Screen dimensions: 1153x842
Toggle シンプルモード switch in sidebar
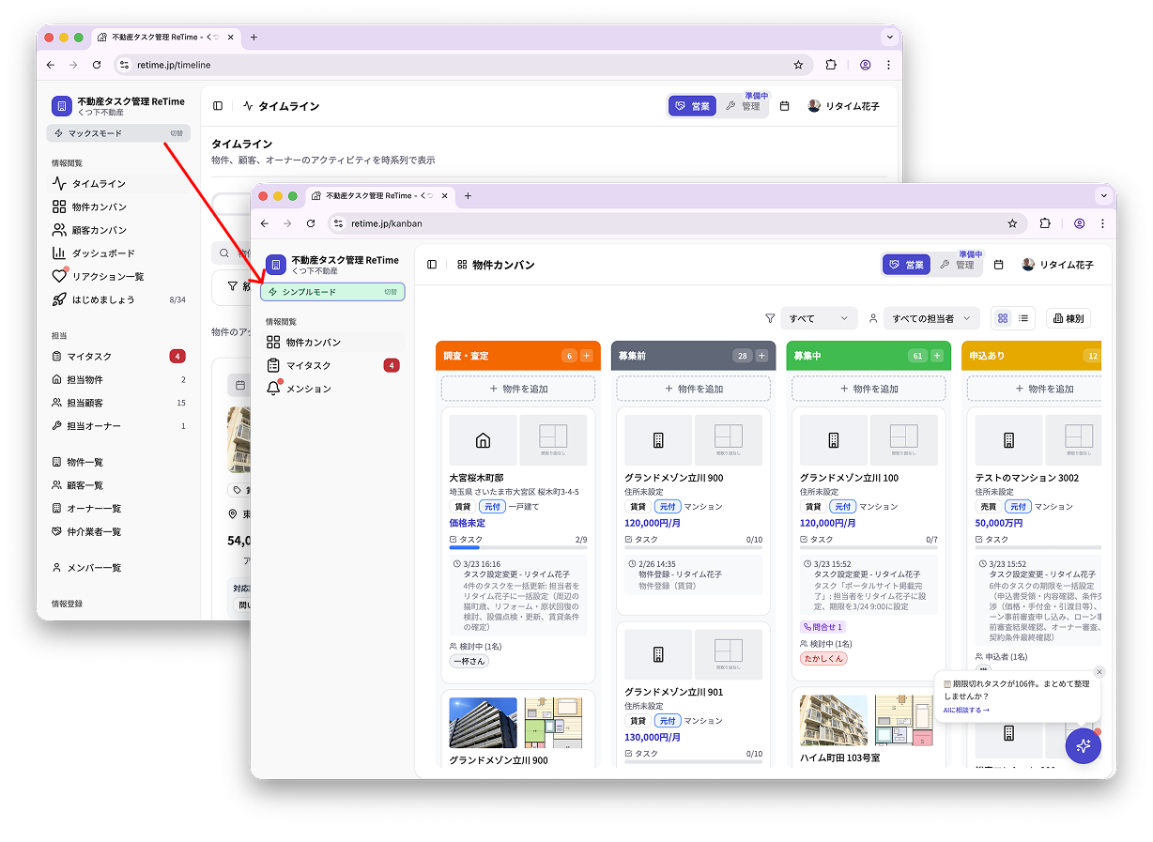(x=332, y=292)
